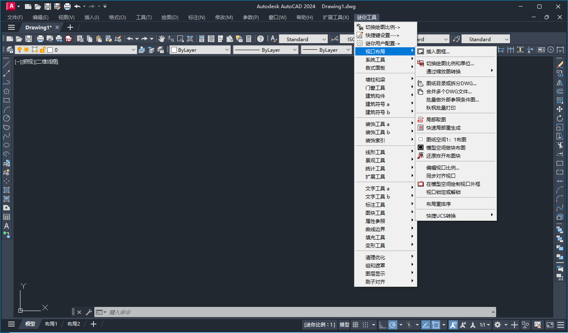Toggle polar tracking in status bar
The width and height of the screenshot is (568, 333).
click(393, 325)
